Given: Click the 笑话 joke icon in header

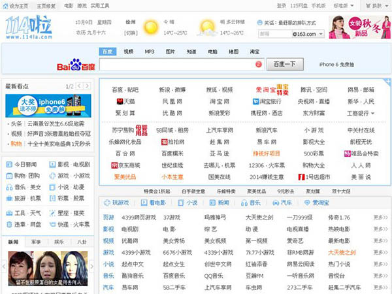Looking at the screenshot, I should pyautogui.click(x=260, y=23).
